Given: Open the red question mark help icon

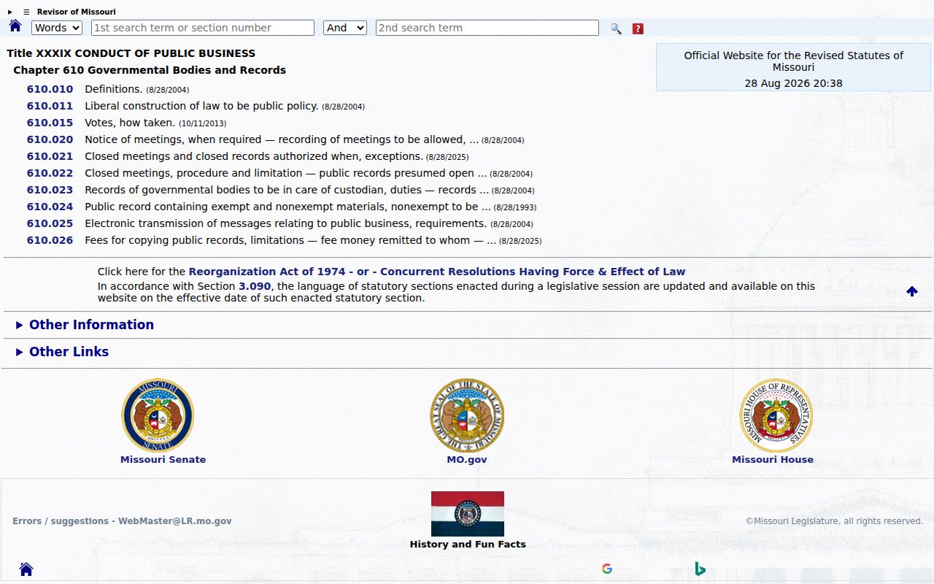Looking at the screenshot, I should 638,28.
